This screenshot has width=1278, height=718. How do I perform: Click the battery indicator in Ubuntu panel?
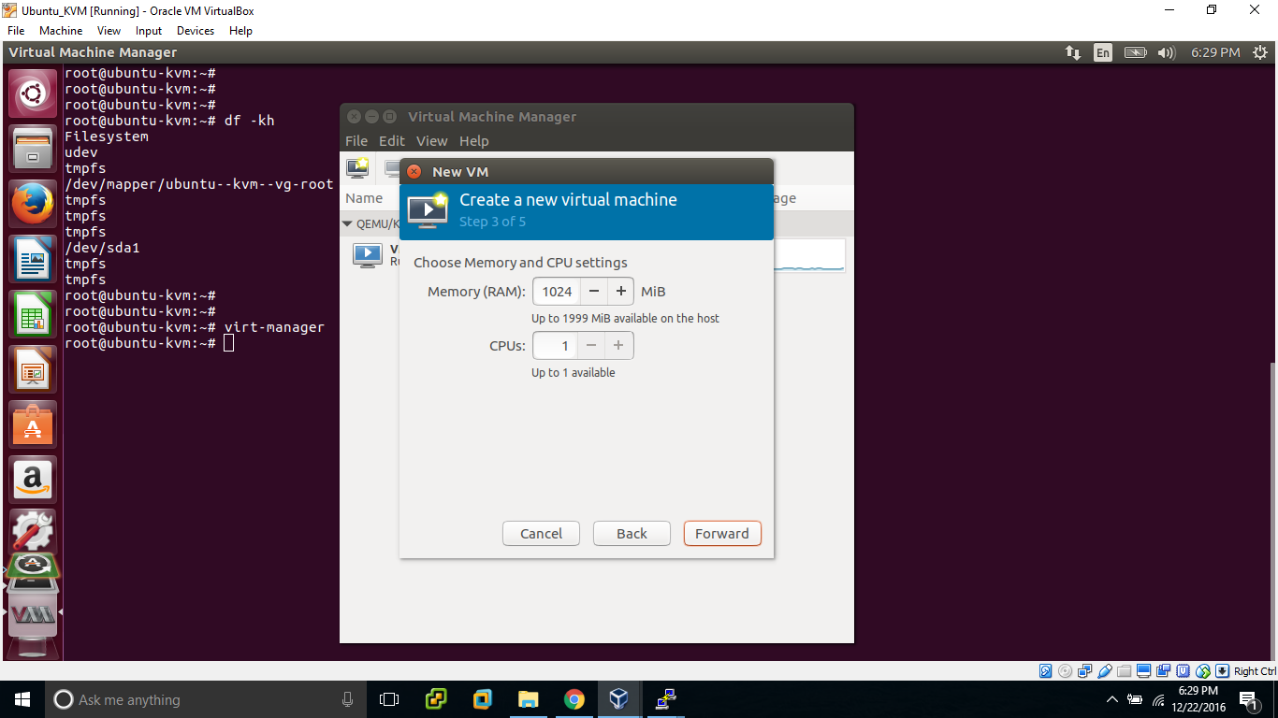1135,52
